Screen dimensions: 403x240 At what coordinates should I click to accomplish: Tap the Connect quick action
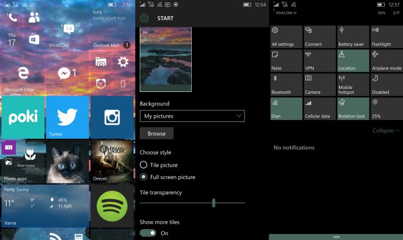click(x=319, y=37)
